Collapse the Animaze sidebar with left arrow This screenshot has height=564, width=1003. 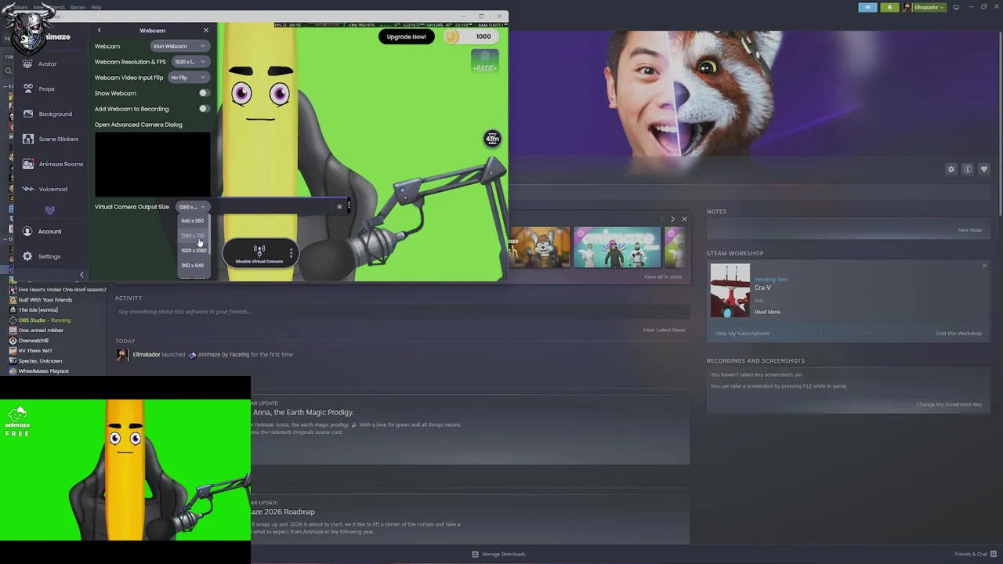pos(81,274)
